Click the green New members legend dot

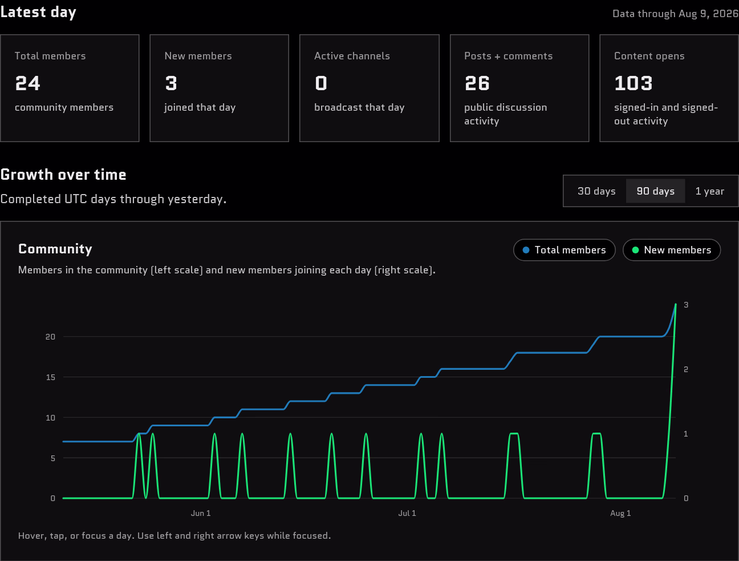point(635,250)
